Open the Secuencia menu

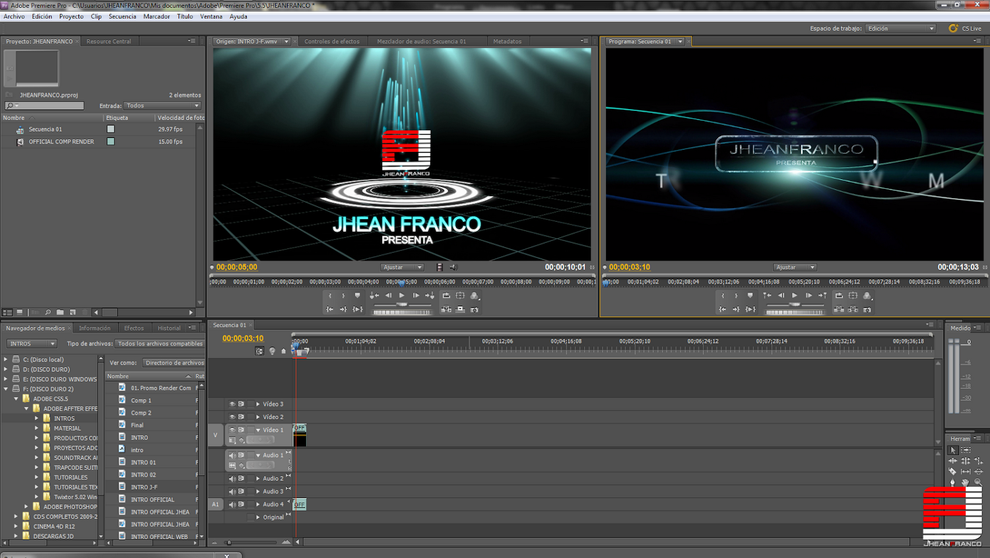(122, 17)
